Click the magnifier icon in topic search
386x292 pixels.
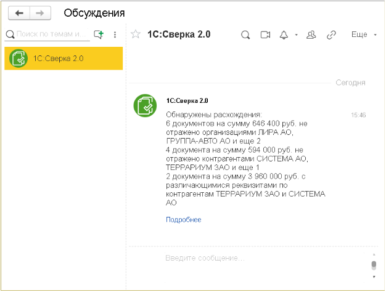10,34
